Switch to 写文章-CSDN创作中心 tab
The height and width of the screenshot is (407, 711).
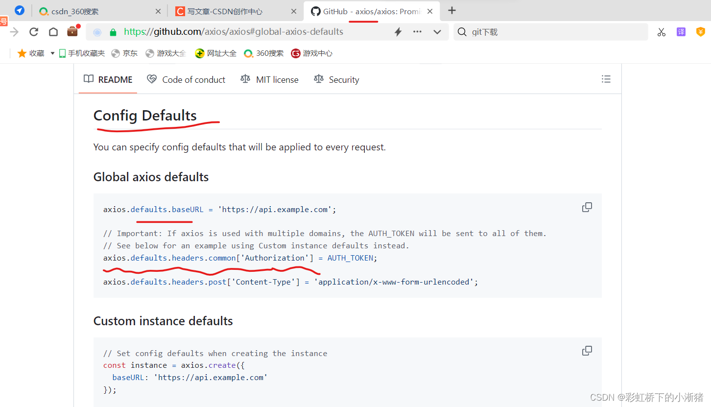pyautogui.click(x=236, y=11)
